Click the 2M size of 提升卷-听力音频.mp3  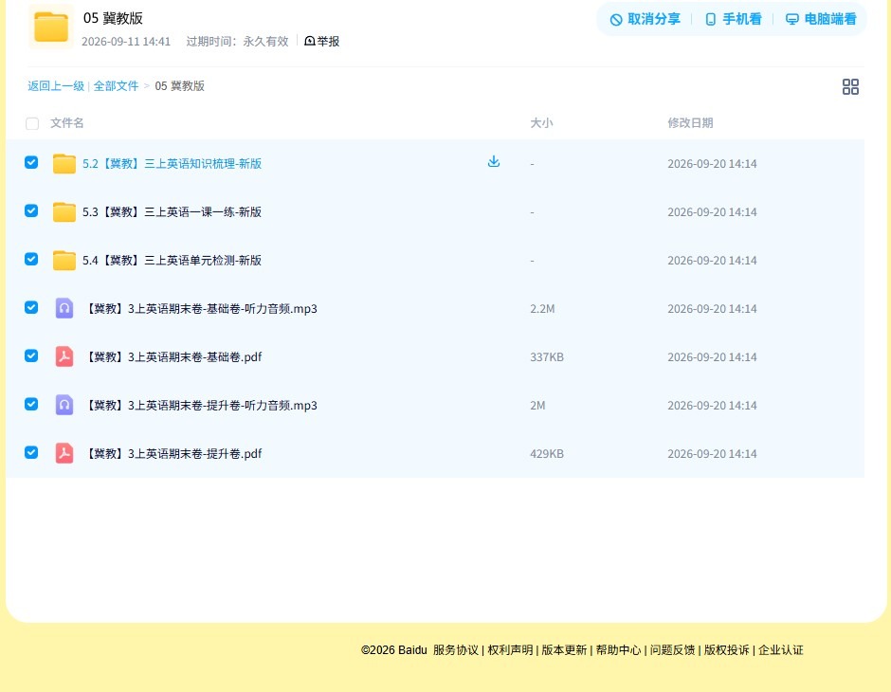537,405
